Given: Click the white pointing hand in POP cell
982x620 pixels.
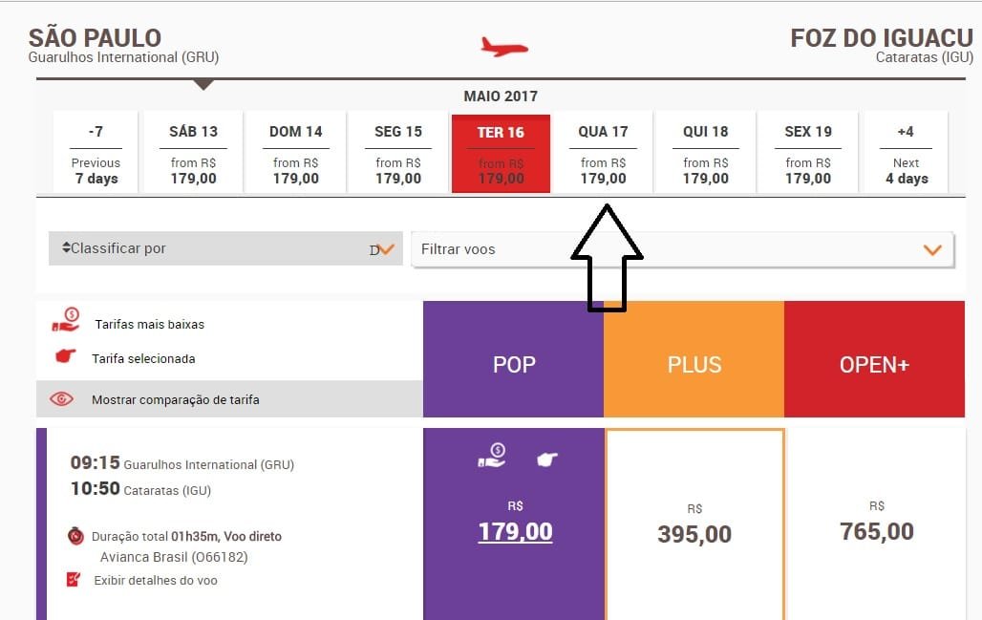Looking at the screenshot, I should click(547, 460).
